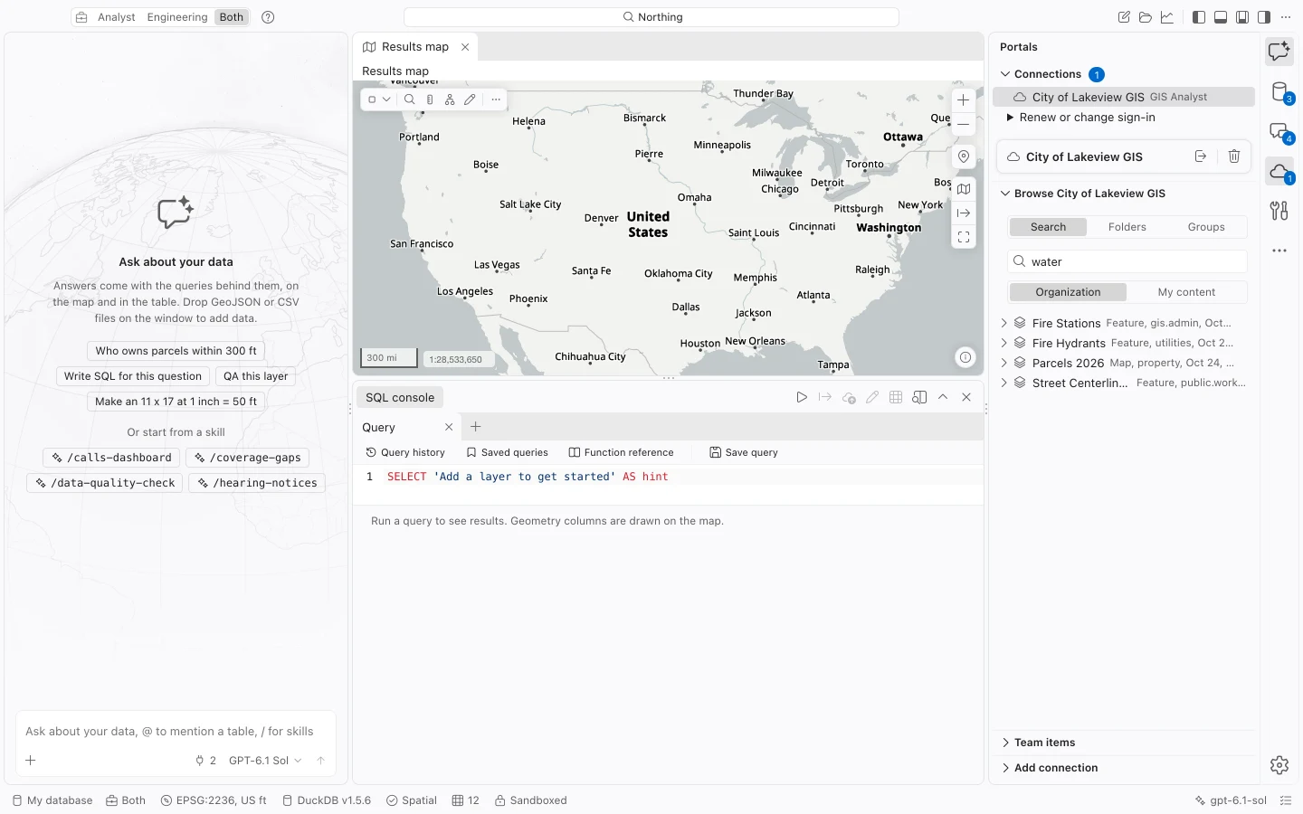Click sign-out icon for City of Lakeview GIS
The image size is (1303, 814).
pyautogui.click(x=1201, y=156)
